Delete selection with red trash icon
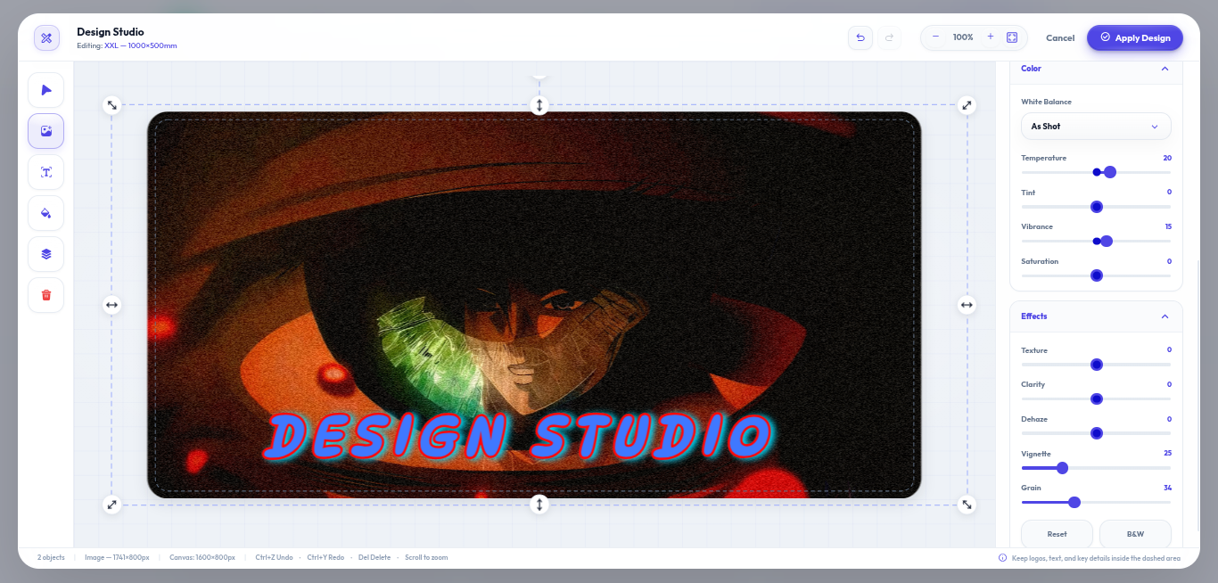The image size is (1218, 583). tap(46, 295)
